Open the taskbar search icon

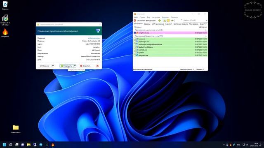click(x=11, y=145)
